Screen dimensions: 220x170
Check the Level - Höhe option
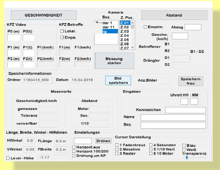(8, 158)
